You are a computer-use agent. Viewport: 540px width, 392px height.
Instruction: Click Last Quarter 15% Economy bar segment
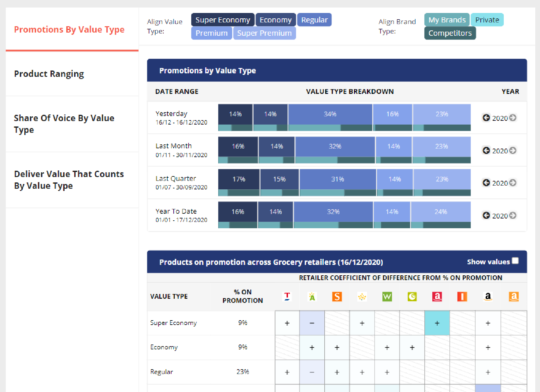pyautogui.click(x=279, y=179)
